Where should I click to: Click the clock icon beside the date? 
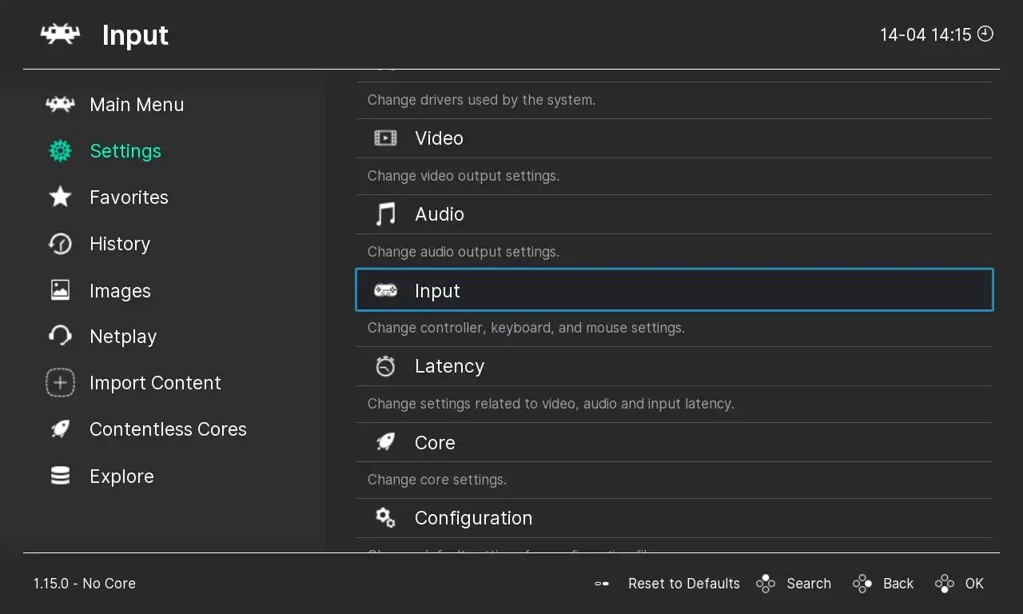(x=985, y=34)
